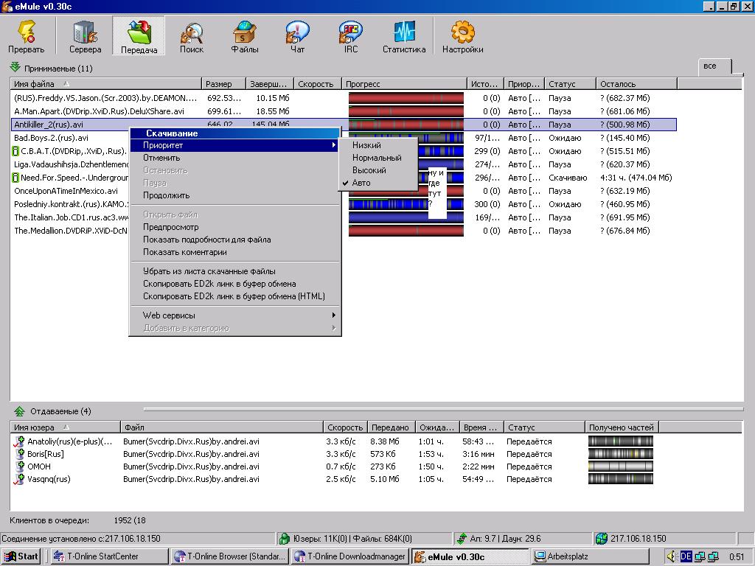The height and width of the screenshot is (566, 755).
Task: Show the Статистика statistics view
Action: (x=404, y=36)
